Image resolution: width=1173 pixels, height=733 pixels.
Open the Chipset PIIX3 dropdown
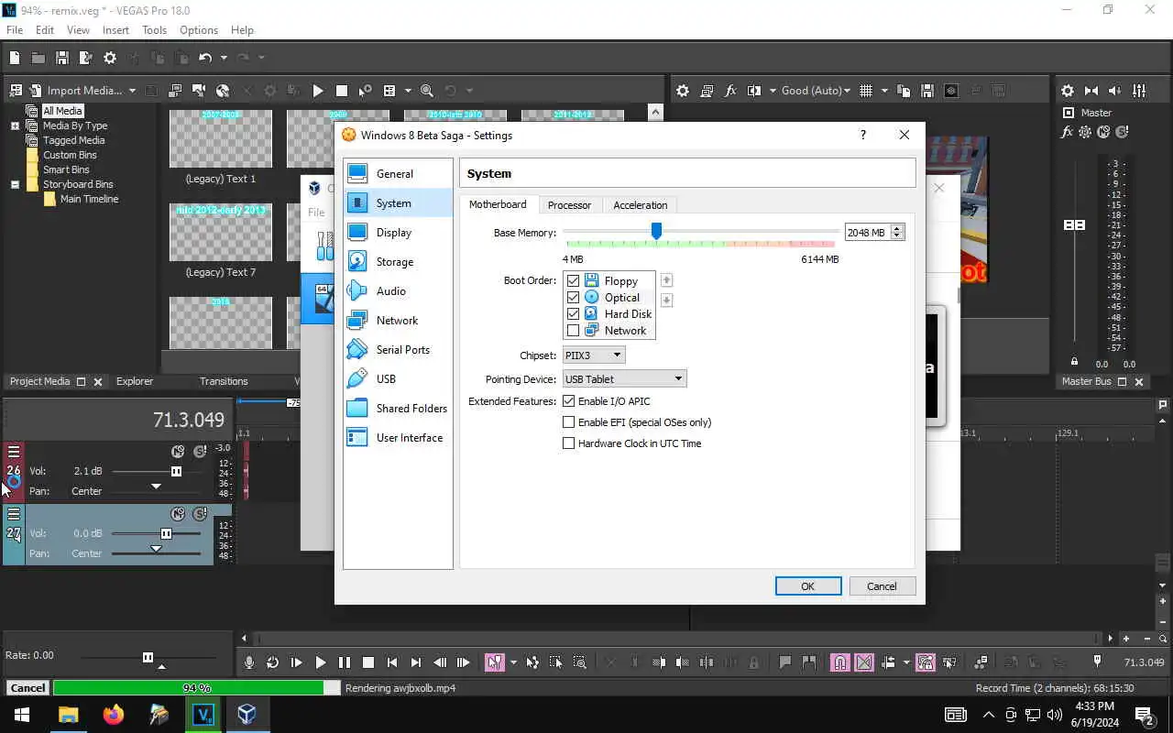(x=594, y=356)
